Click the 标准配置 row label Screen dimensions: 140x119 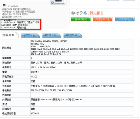coord(7,86)
